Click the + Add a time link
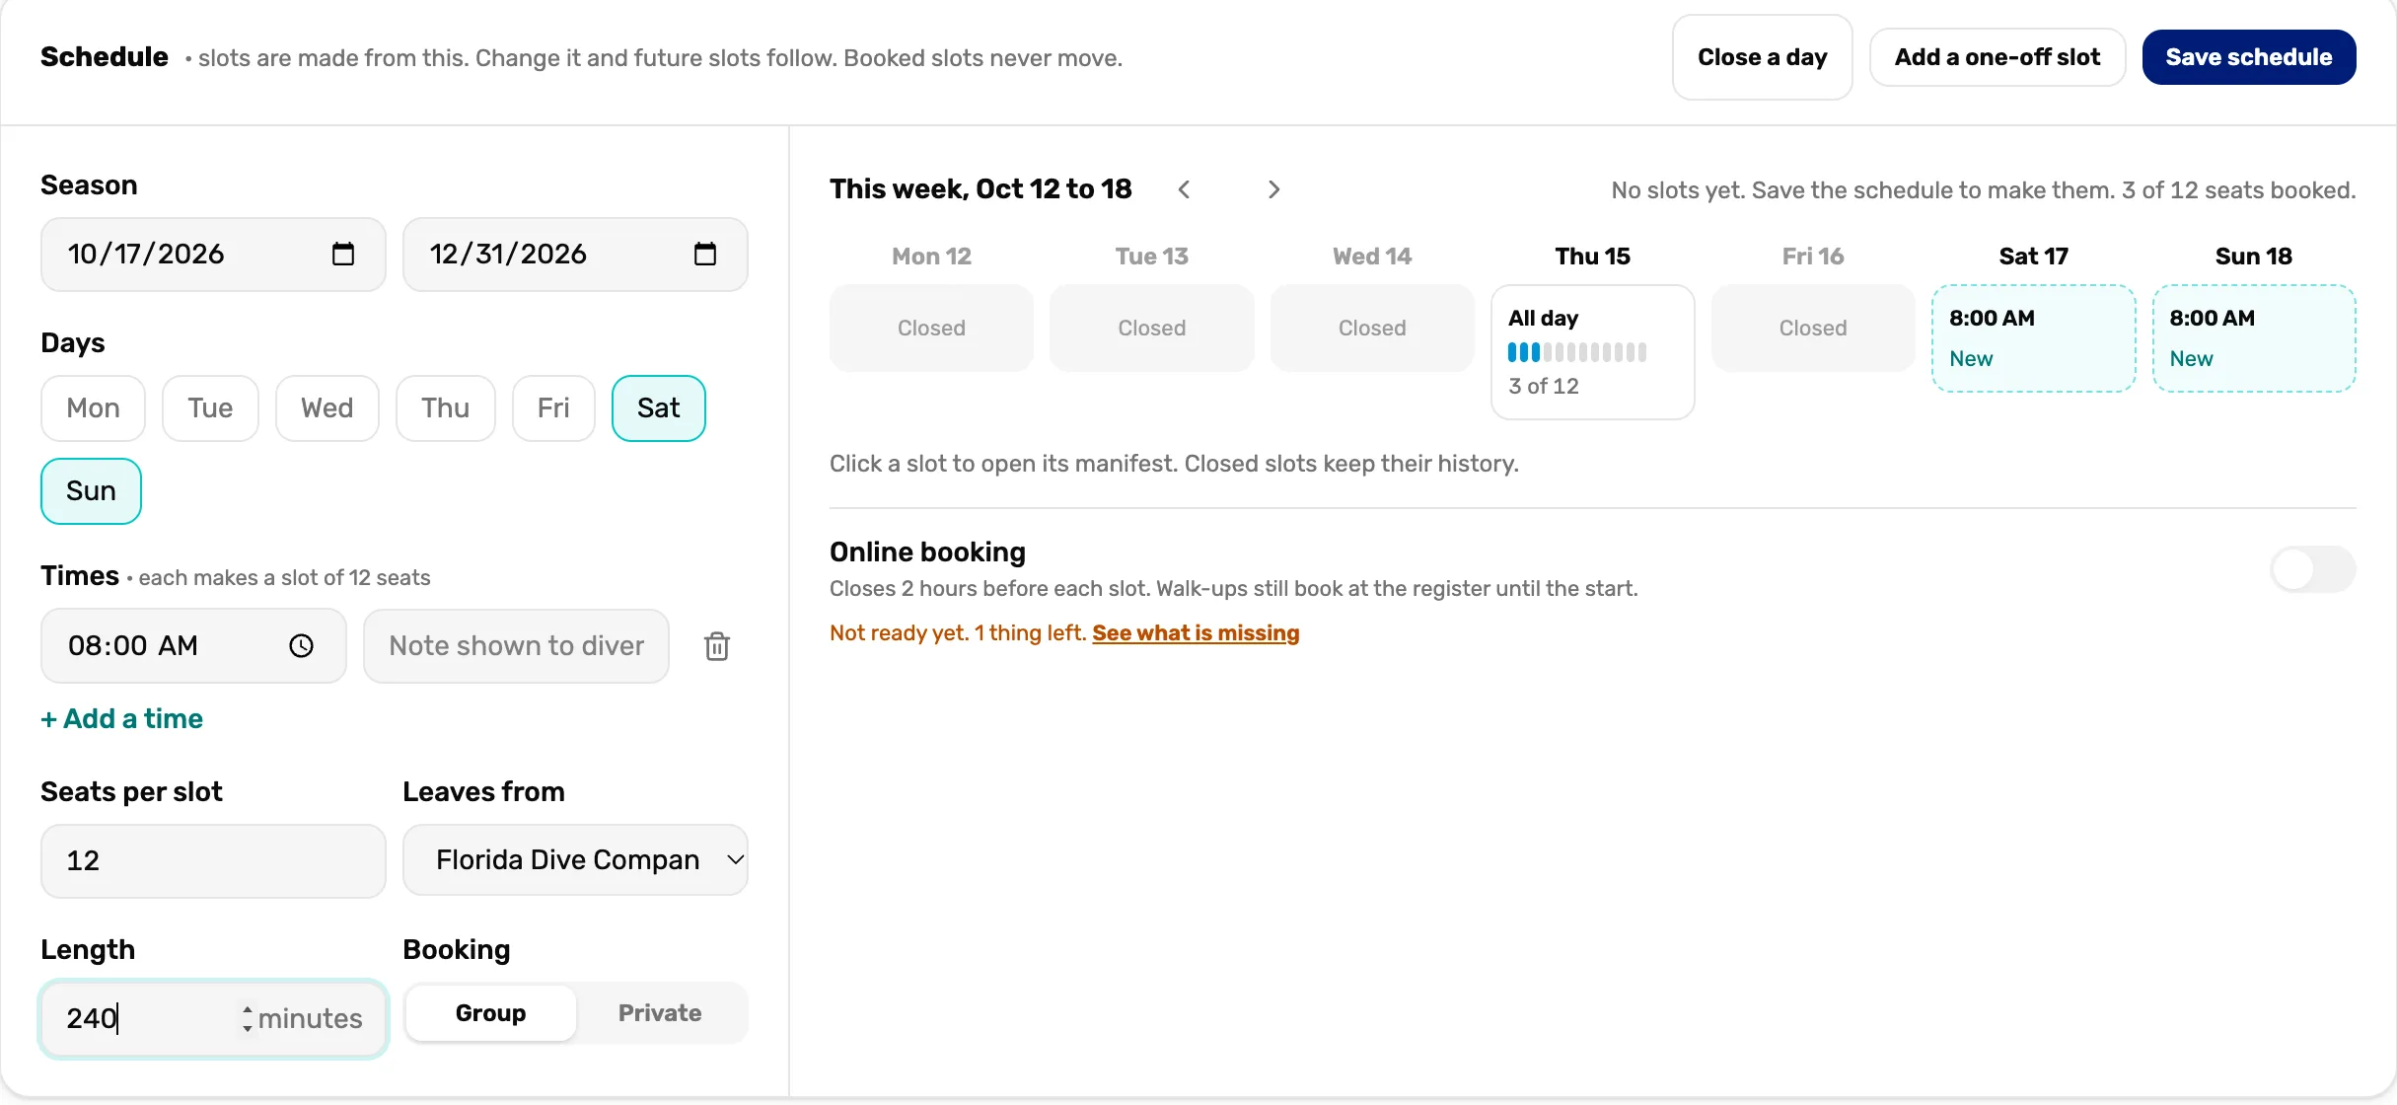Image resolution: width=2397 pixels, height=1105 pixels. [x=122, y=719]
